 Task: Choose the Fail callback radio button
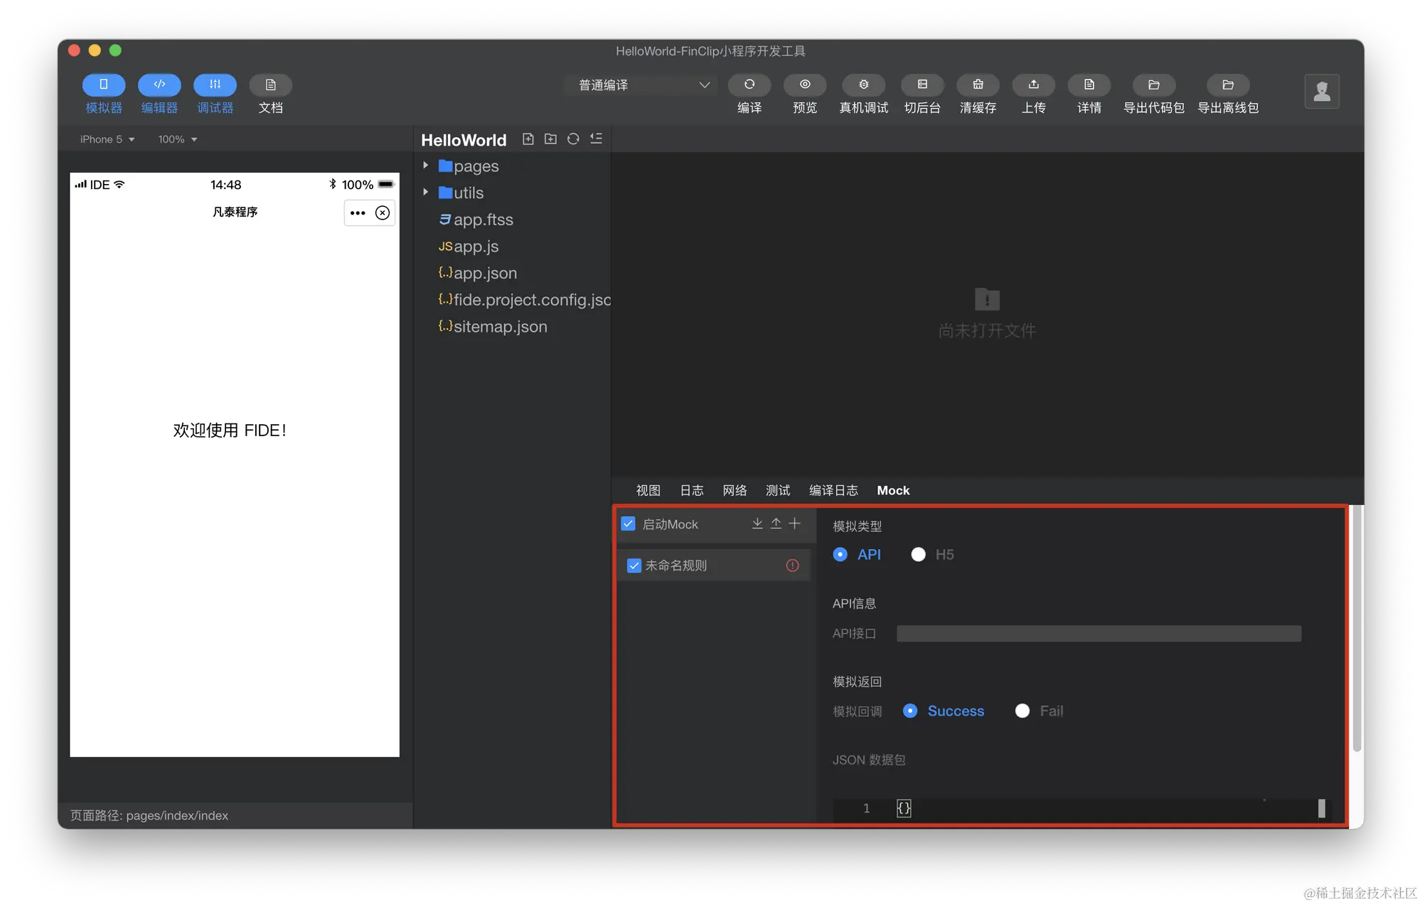[x=1022, y=711]
